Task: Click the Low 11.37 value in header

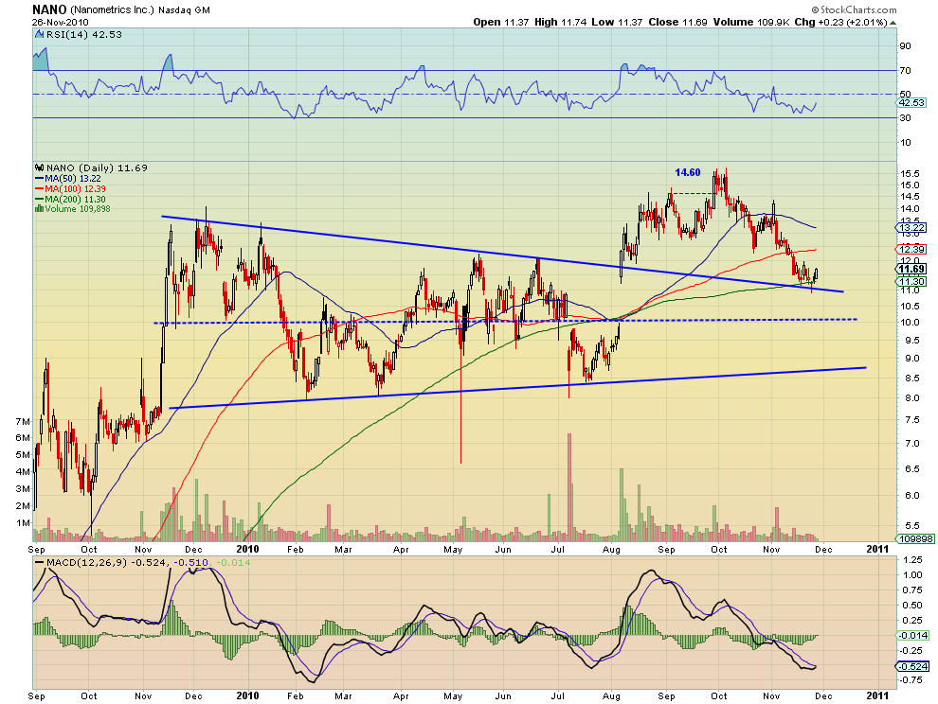Action: (x=618, y=22)
